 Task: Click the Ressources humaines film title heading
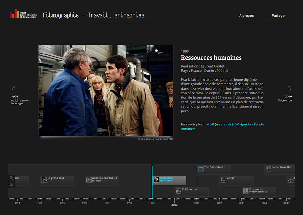tap(211, 58)
